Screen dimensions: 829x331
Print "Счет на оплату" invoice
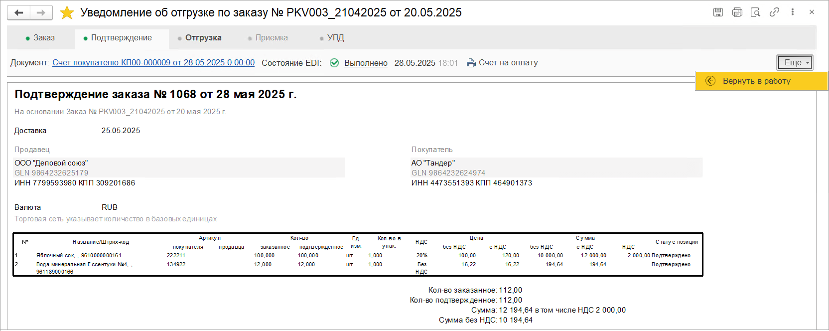[502, 63]
